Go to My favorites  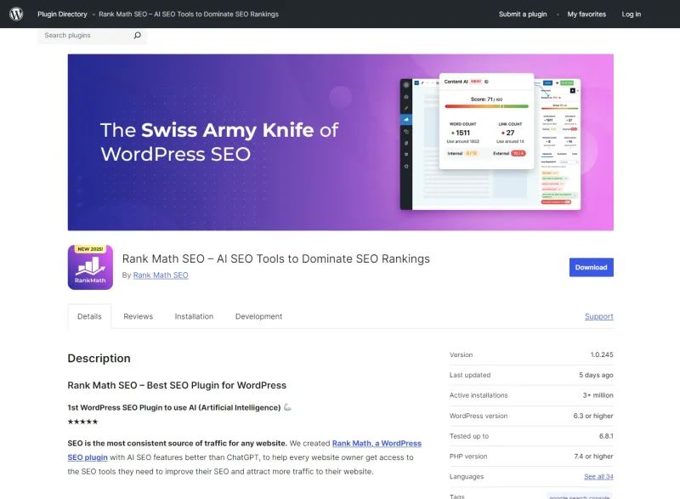586,14
